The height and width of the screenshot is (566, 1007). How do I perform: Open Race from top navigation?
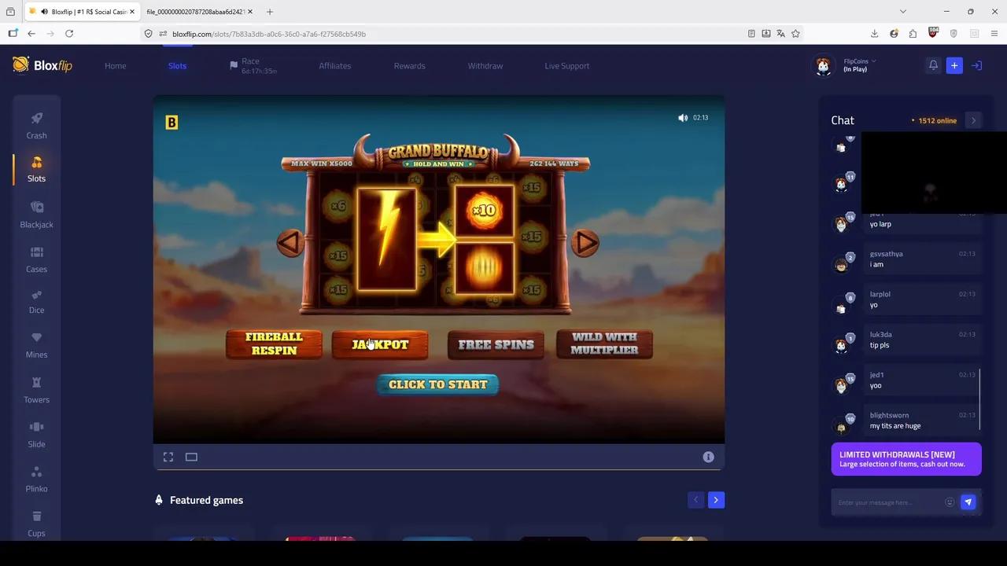(253, 66)
